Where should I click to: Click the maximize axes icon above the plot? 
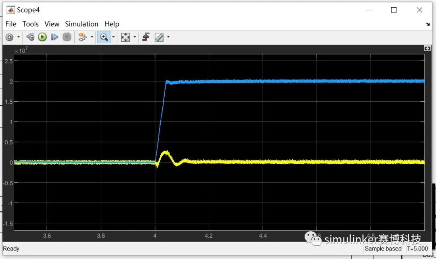427,48
